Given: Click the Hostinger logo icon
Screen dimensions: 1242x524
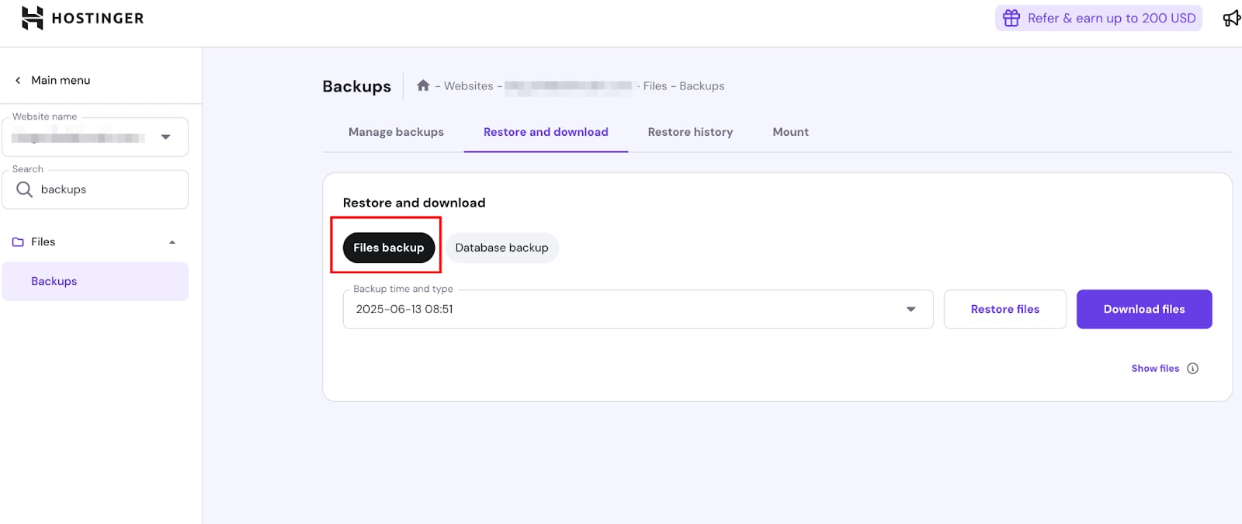Looking at the screenshot, I should (32, 18).
